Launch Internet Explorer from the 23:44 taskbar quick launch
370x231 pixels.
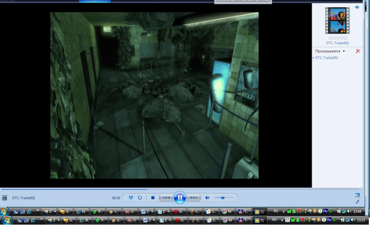29,212
